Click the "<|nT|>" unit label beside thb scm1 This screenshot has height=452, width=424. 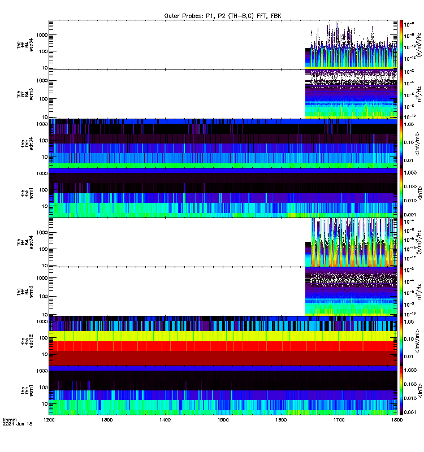click(x=420, y=193)
